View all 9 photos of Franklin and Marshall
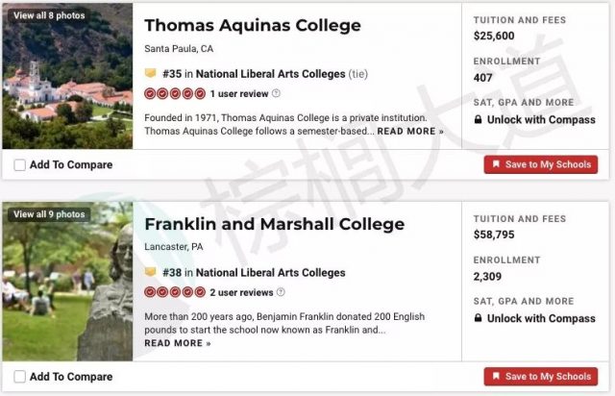 tap(49, 215)
